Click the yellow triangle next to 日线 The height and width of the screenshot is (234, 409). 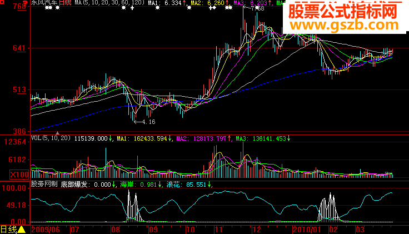[21, 230]
